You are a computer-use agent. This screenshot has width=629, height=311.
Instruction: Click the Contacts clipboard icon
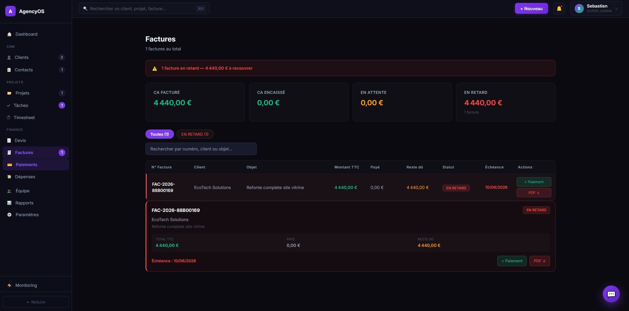[x=9, y=70]
